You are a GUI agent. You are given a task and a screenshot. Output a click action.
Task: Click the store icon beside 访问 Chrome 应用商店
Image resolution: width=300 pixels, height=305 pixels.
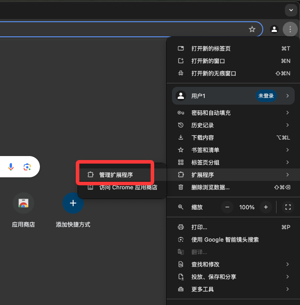pyautogui.click(x=90, y=188)
